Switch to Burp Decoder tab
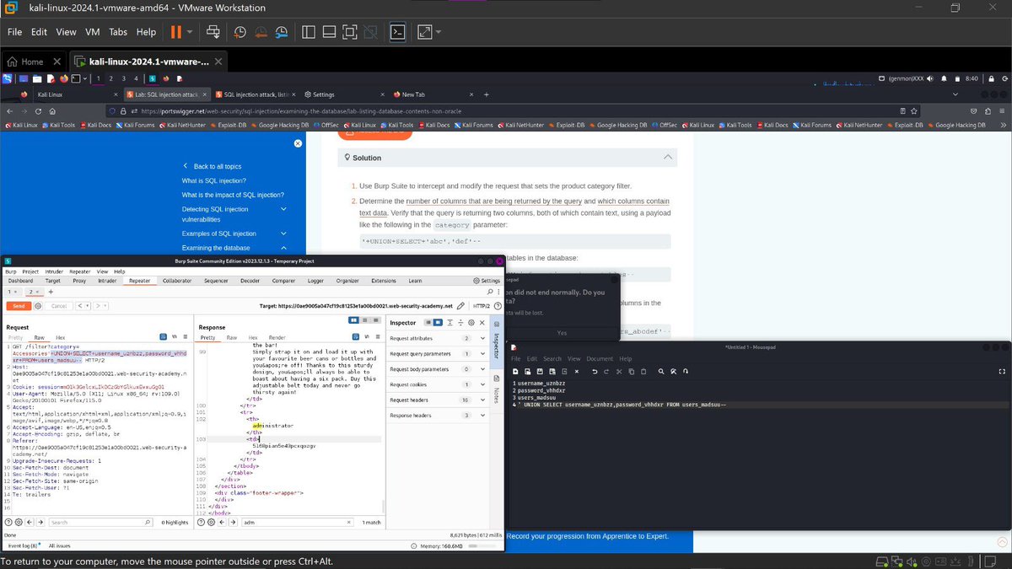Screen dimensions: 1012x569 [x=250, y=281]
